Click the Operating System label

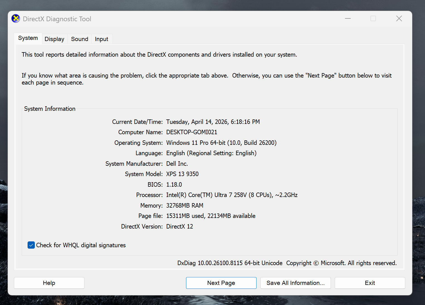[138, 143]
